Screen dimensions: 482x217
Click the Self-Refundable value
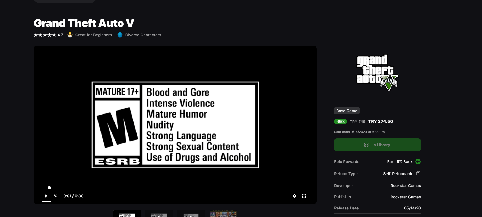pyautogui.click(x=398, y=174)
